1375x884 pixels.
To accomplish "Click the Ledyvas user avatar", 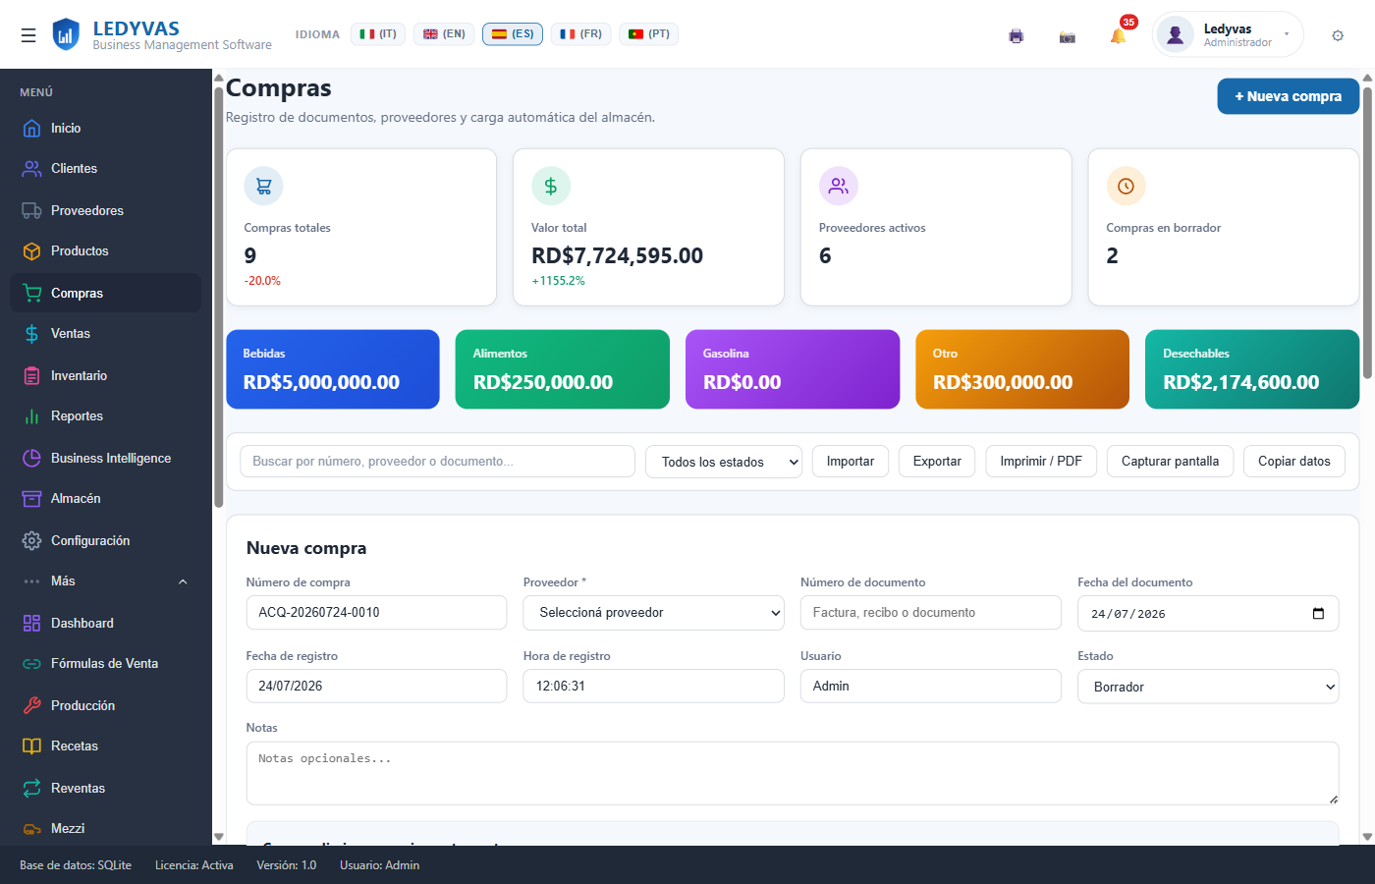I will click(x=1175, y=35).
